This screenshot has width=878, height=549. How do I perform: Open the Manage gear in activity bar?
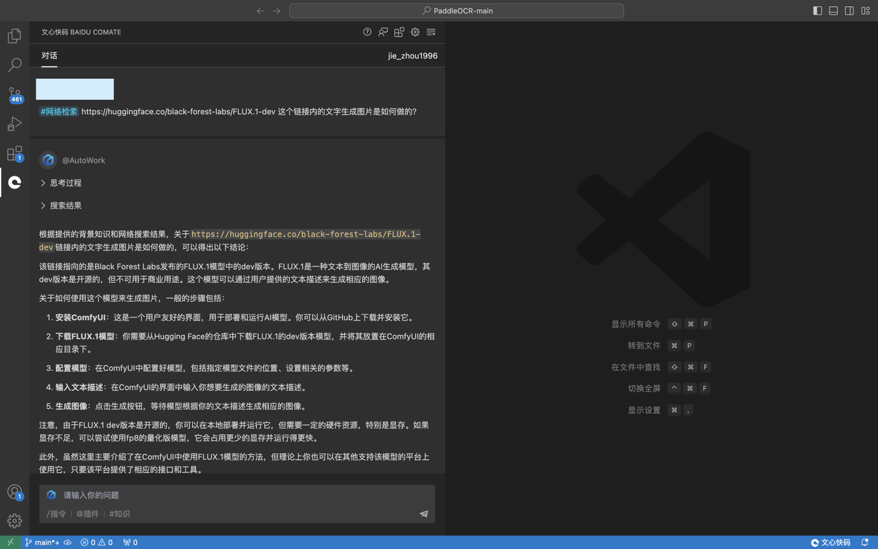pos(15,521)
